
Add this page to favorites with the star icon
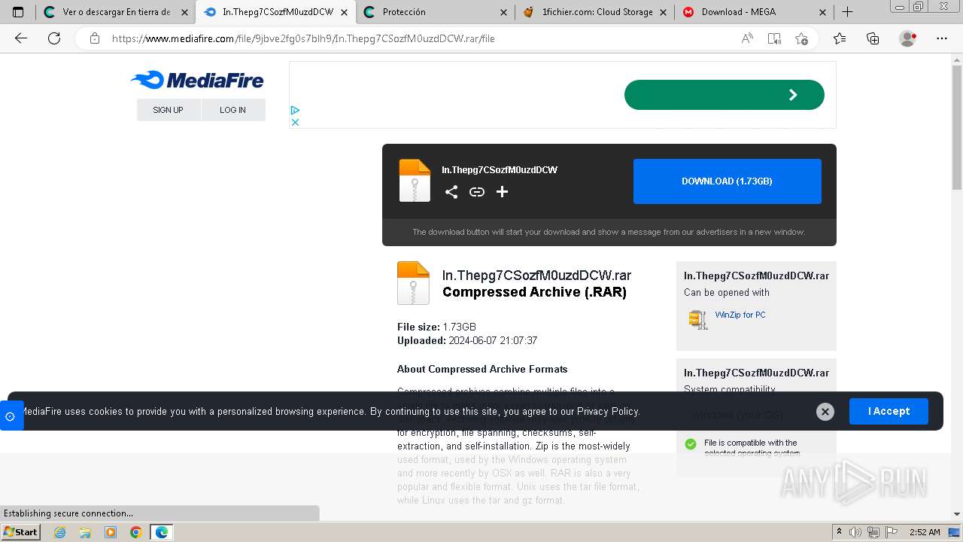[801, 38]
